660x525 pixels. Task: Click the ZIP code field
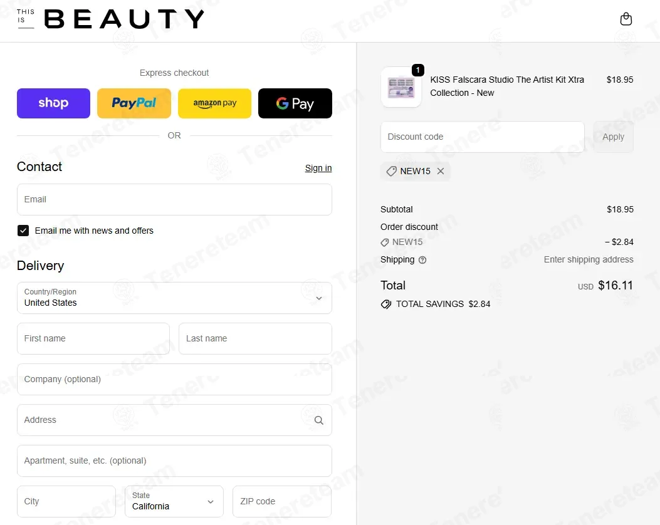click(x=282, y=501)
